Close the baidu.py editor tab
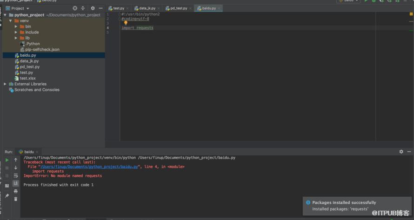The height and width of the screenshot is (220, 414). pos(219,8)
